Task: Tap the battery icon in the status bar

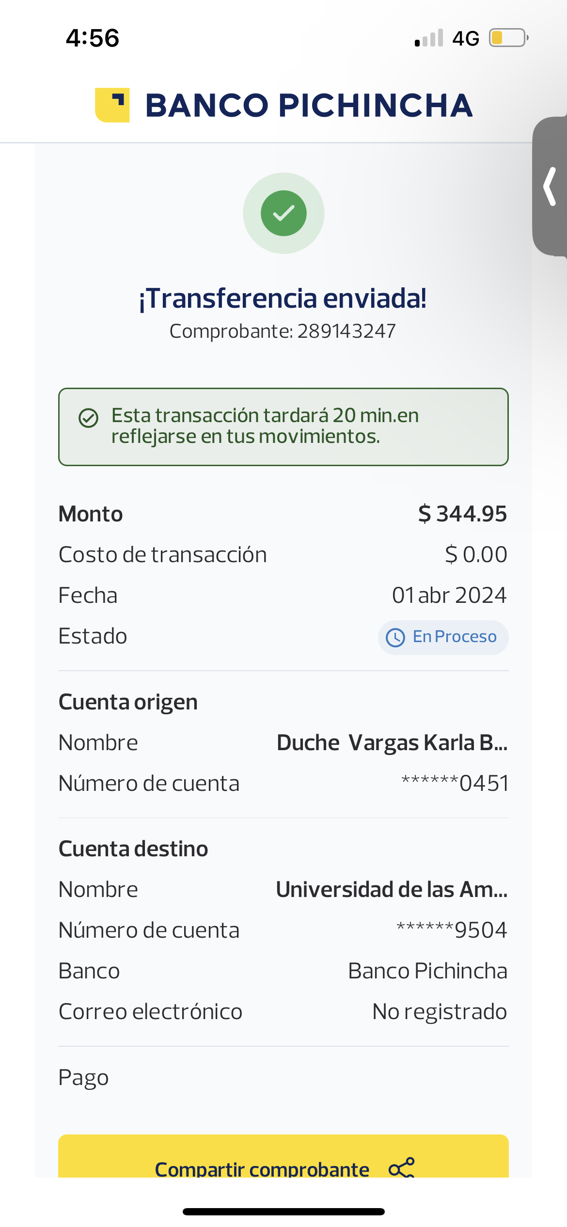Action: [508, 38]
